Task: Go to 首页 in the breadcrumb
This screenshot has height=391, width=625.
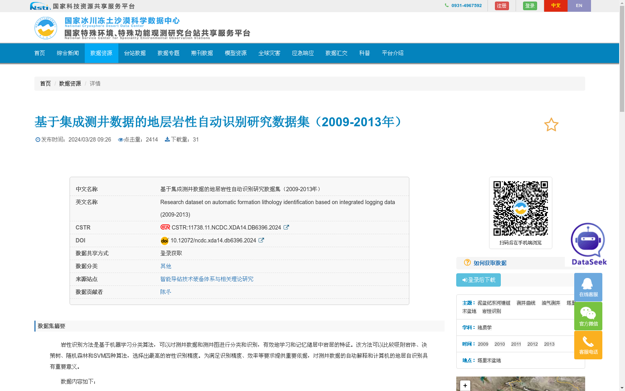Action: click(x=45, y=84)
